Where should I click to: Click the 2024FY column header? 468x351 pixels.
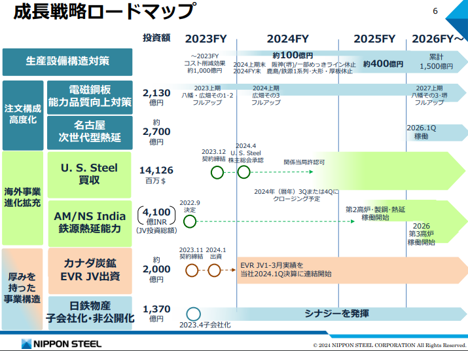[x=288, y=39]
